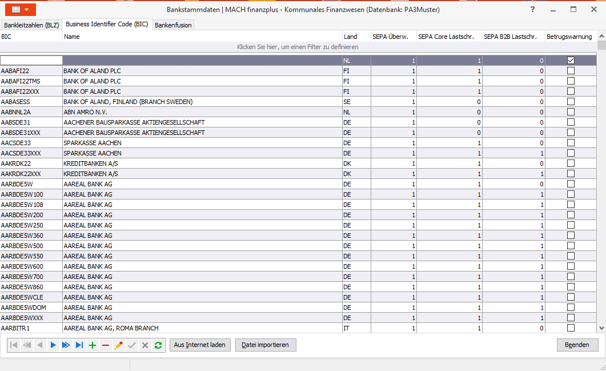This screenshot has height=371, width=606.
Task: Click the scrollbar up arrow
Action: point(601,36)
